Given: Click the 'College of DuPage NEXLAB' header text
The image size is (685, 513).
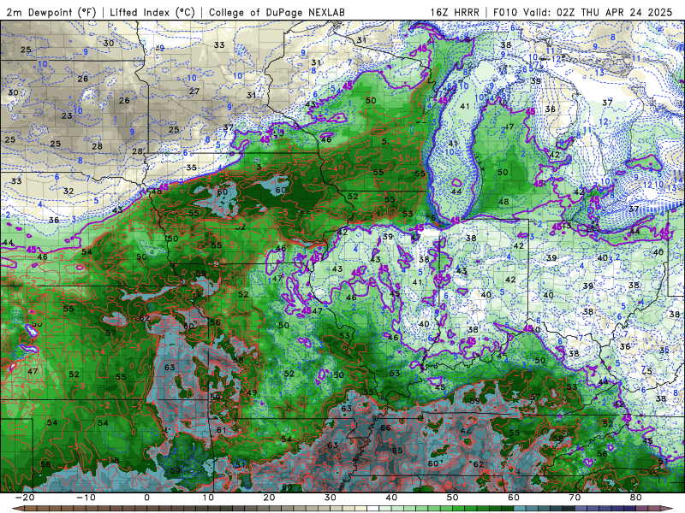Looking at the screenshot, I should point(277,12).
